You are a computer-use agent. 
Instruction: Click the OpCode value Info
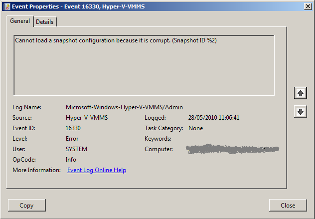(x=71, y=160)
